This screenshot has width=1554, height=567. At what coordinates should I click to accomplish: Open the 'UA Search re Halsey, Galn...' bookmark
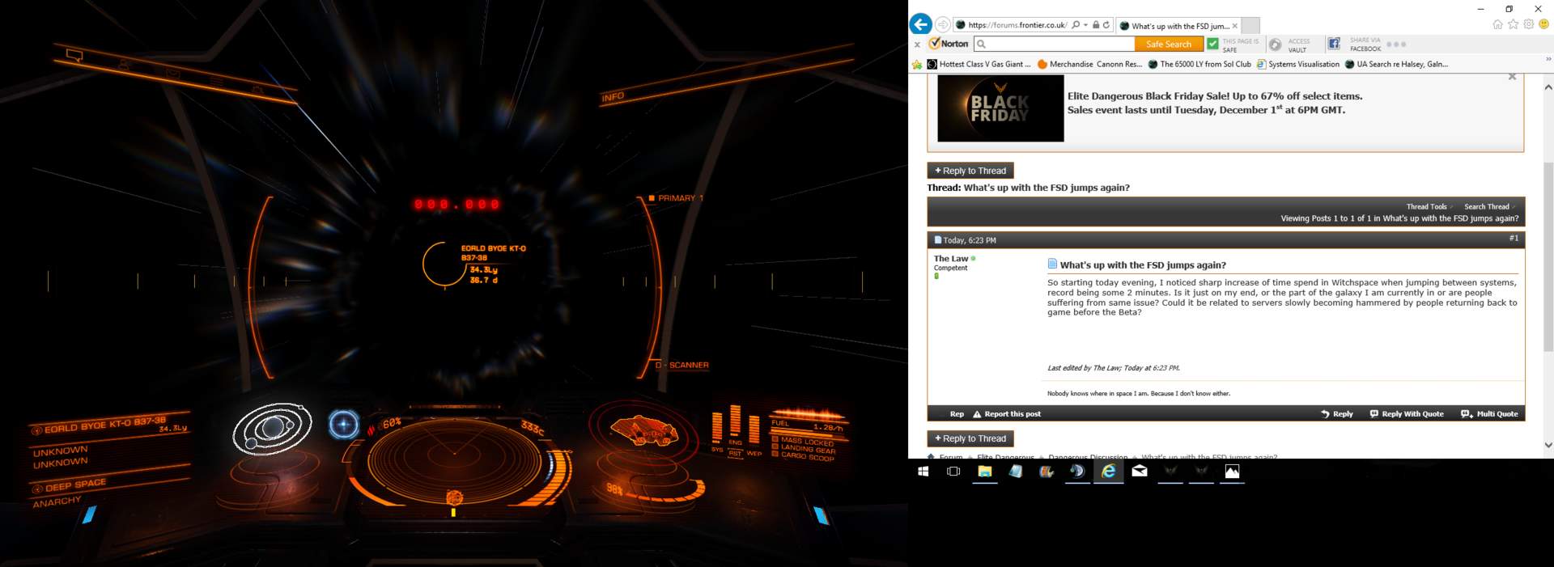[1396, 64]
